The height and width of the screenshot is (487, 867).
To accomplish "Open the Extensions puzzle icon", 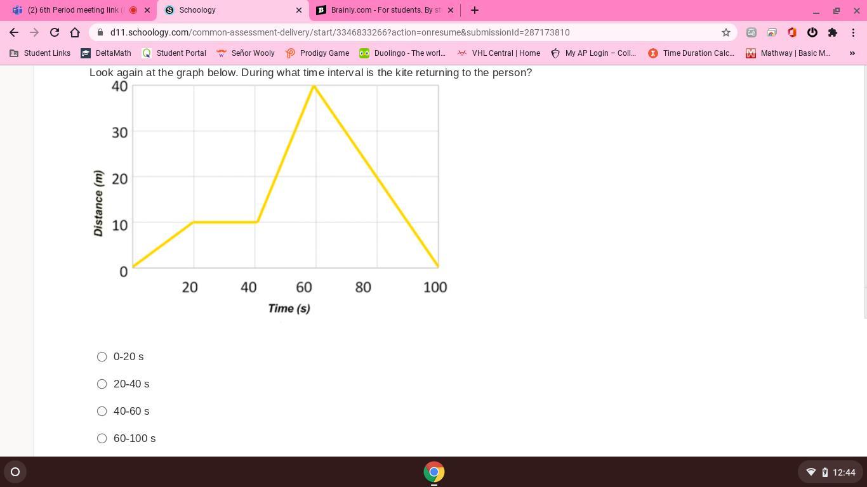I will click(x=833, y=32).
